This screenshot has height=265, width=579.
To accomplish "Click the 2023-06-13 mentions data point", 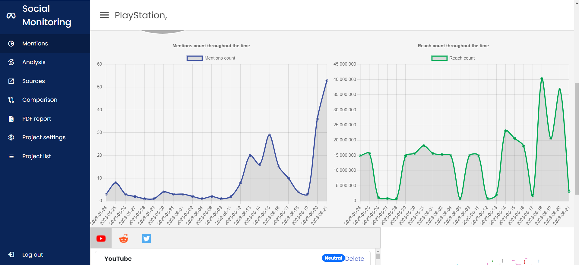I will (250, 156).
